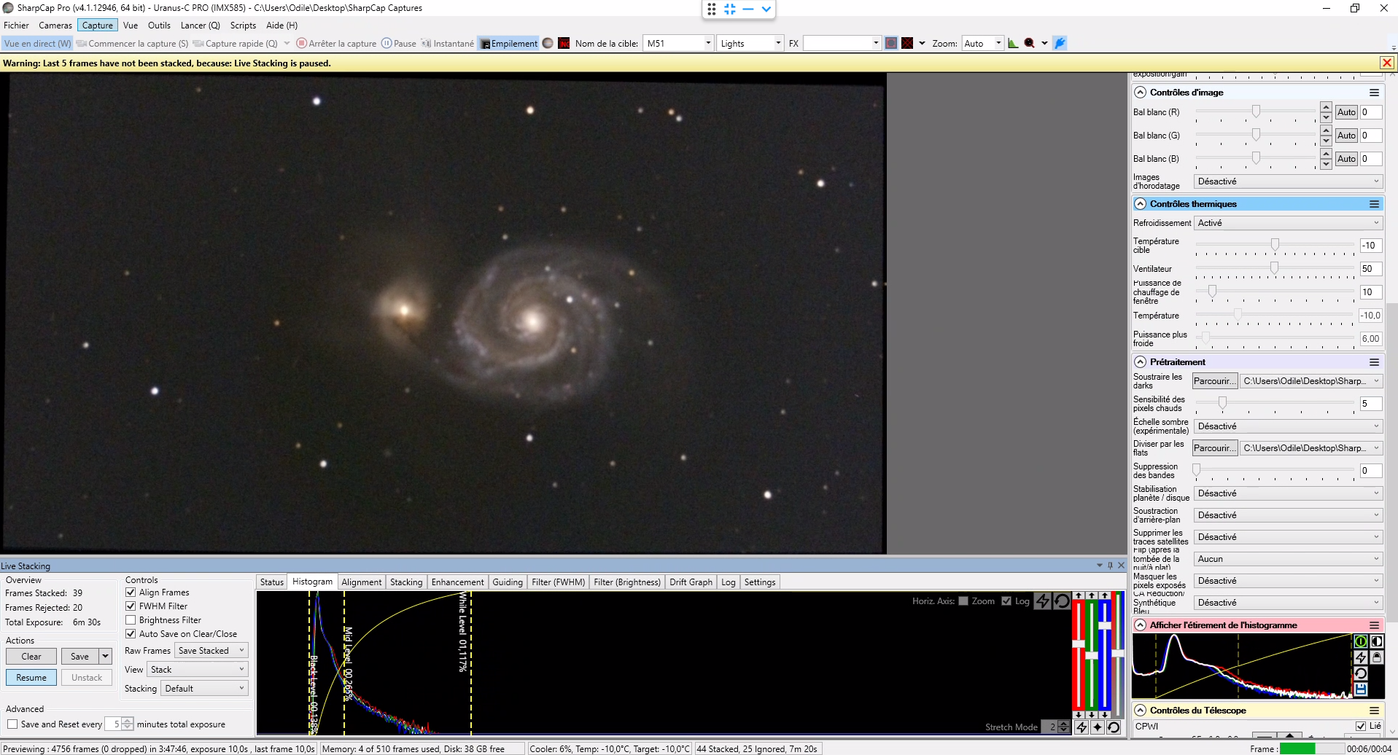Click the blue plug icon in the toolbar

[1060, 44]
